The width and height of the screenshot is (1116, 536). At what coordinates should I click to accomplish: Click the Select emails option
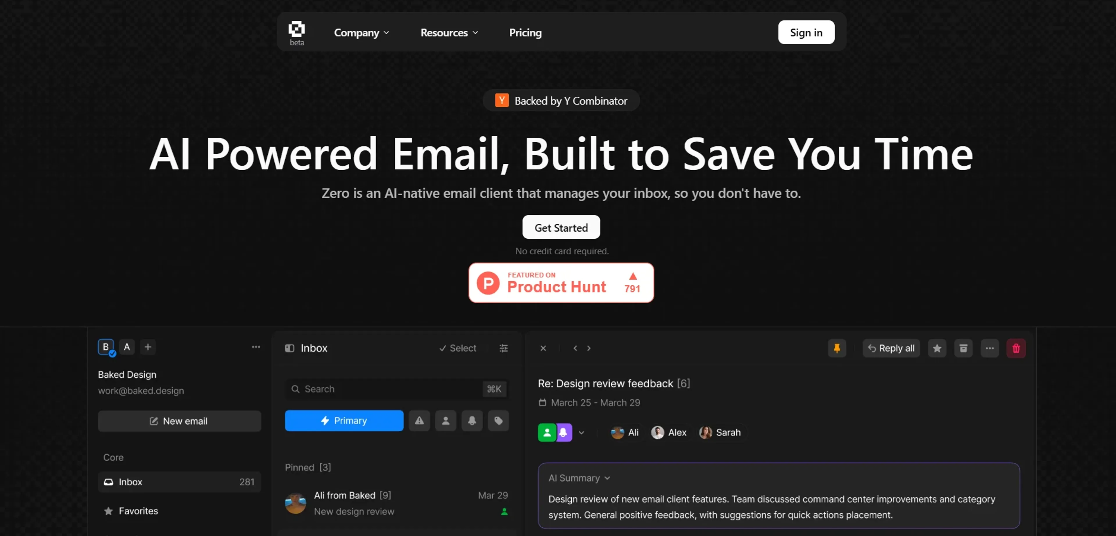[457, 348]
